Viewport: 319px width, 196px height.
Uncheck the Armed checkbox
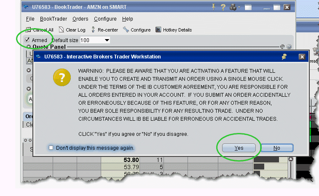click(27, 40)
